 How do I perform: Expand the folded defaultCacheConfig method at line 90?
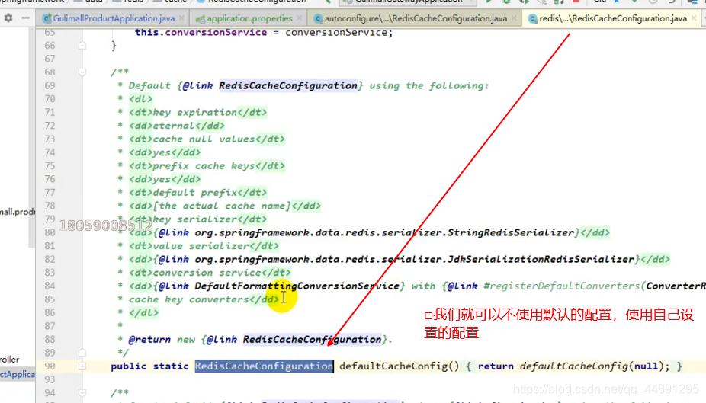coord(82,366)
